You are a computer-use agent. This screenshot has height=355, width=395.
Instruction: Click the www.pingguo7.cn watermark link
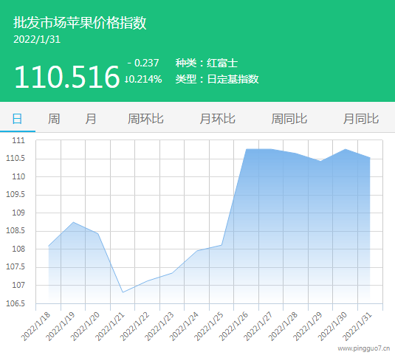pos(364,348)
